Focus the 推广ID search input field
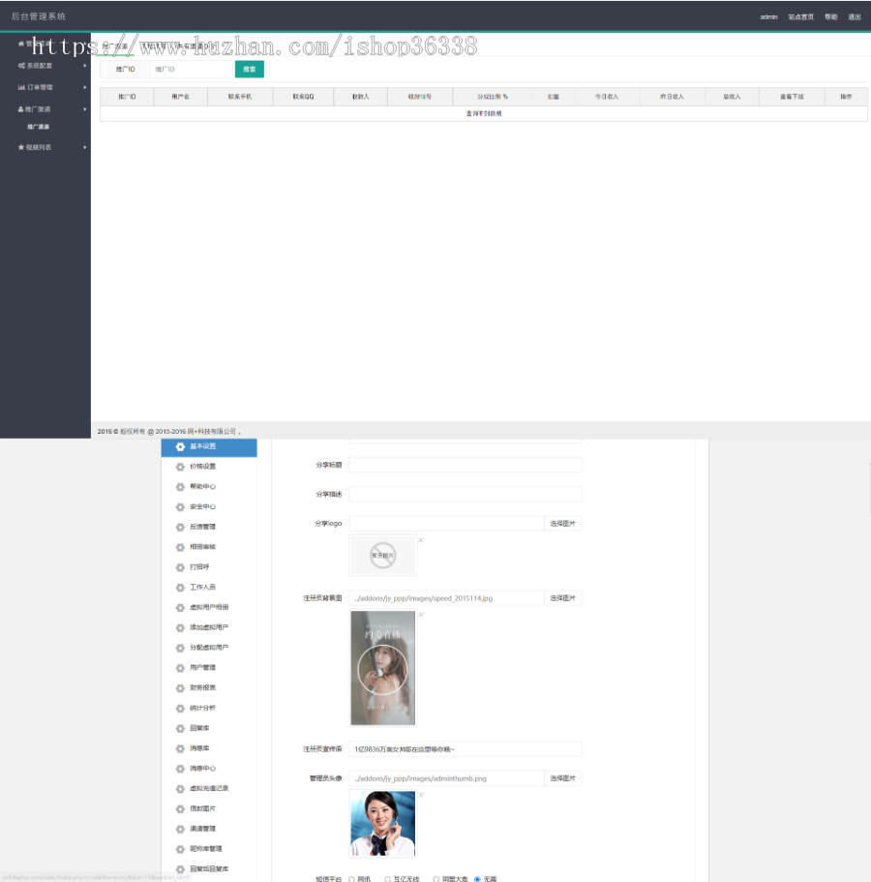Screen dimensions: 871x882 click(191, 70)
